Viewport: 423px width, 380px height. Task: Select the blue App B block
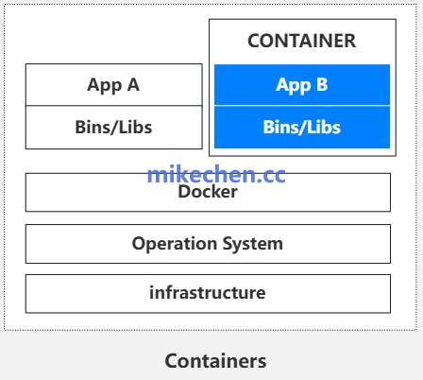[x=302, y=85]
